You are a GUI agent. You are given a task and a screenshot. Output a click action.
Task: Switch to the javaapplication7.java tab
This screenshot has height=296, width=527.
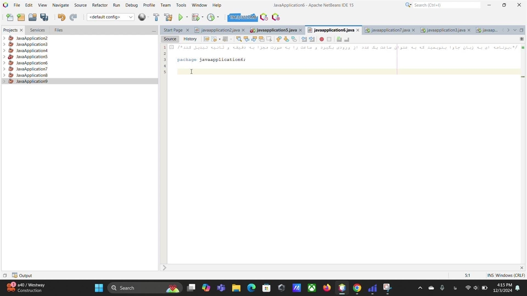tap(390, 30)
